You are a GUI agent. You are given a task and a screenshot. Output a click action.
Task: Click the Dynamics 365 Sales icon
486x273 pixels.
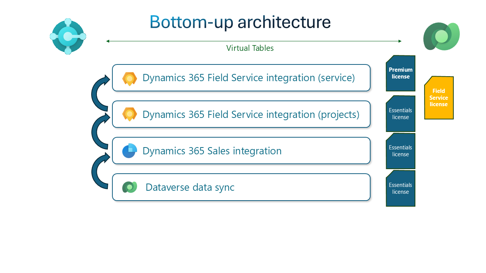point(129,151)
